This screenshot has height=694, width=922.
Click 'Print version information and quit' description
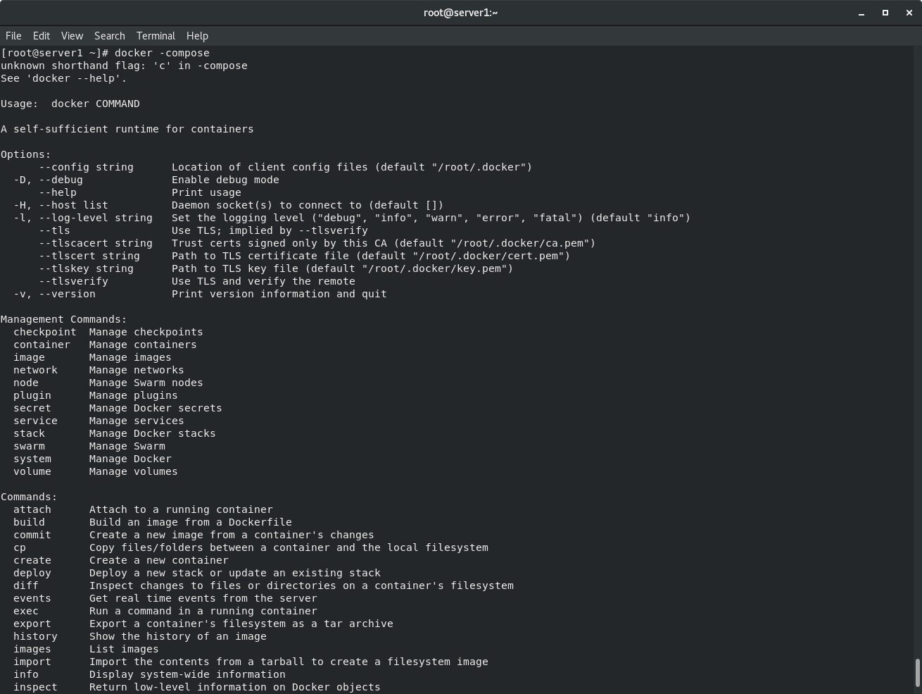pos(279,294)
